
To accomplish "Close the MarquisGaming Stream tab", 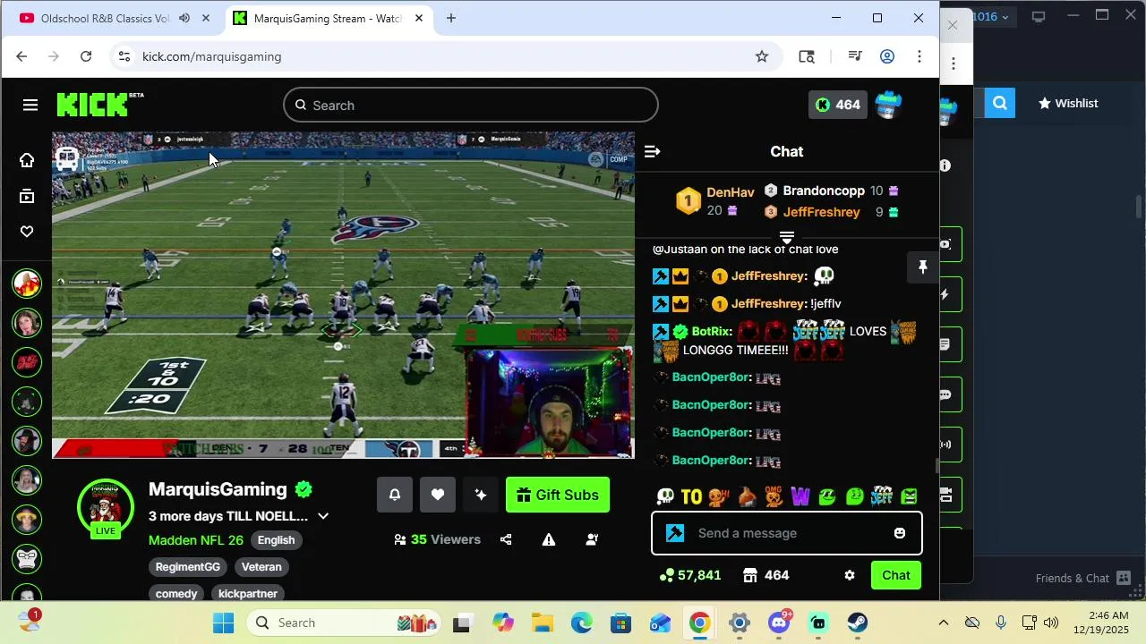I will pyautogui.click(x=418, y=18).
